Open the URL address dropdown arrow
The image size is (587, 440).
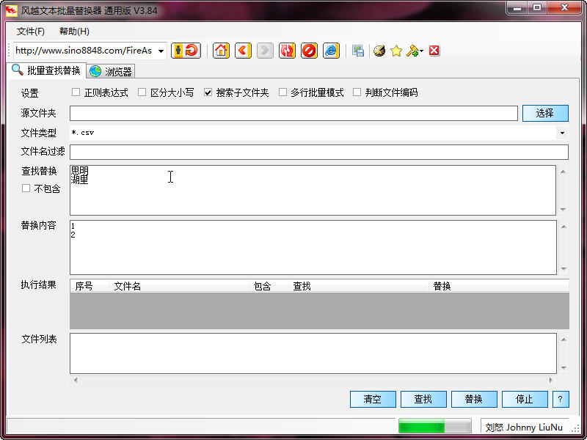(161, 51)
